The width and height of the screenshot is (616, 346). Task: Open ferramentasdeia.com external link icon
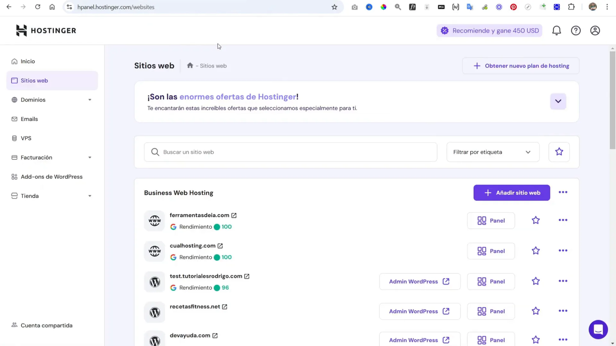[x=234, y=215]
